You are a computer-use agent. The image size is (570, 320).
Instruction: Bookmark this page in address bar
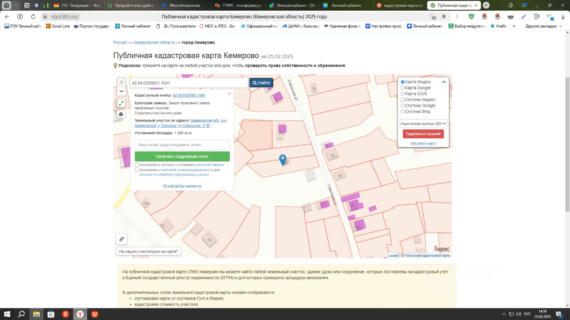click(444, 16)
